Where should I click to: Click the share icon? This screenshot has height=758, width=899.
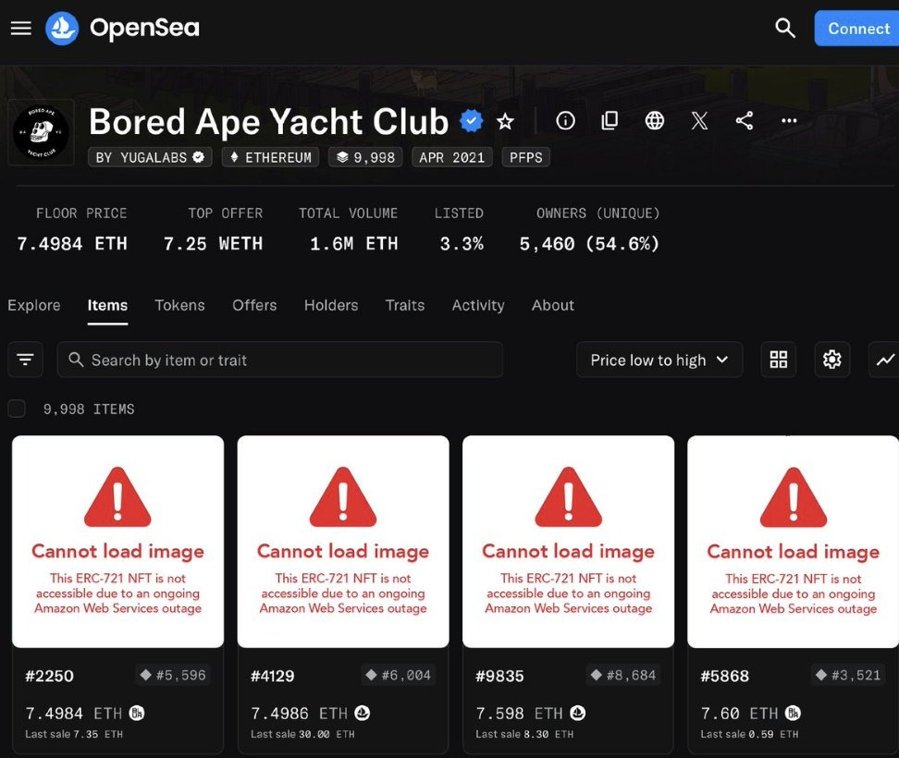pos(745,120)
